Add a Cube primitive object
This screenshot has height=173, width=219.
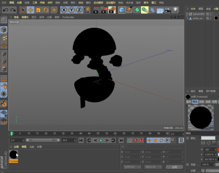pos(122,10)
